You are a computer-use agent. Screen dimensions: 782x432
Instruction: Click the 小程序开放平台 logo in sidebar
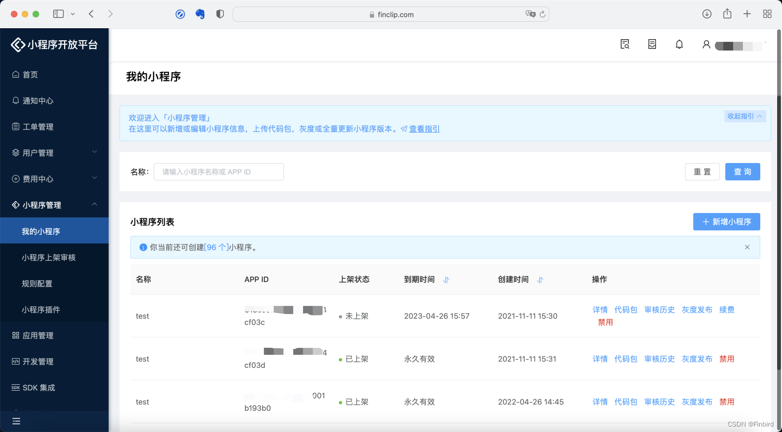pos(54,45)
